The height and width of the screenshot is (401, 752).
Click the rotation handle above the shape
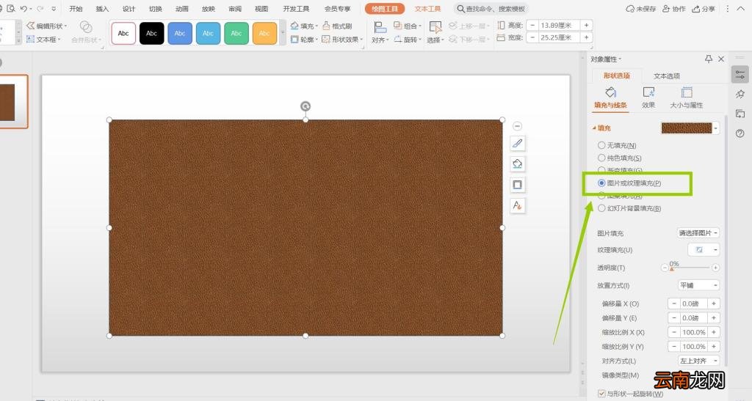coord(305,106)
